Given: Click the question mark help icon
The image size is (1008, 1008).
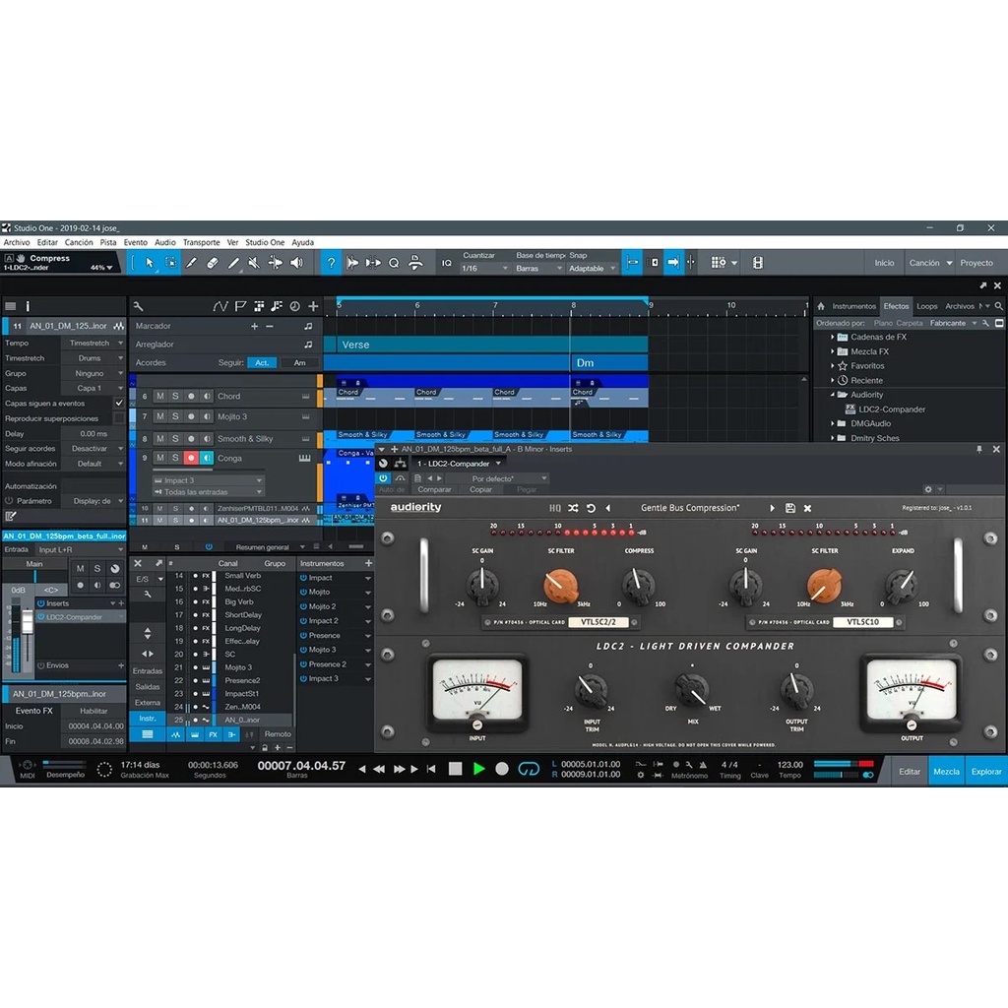Looking at the screenshot, I should pyautogui.click(x=331, y=262).
